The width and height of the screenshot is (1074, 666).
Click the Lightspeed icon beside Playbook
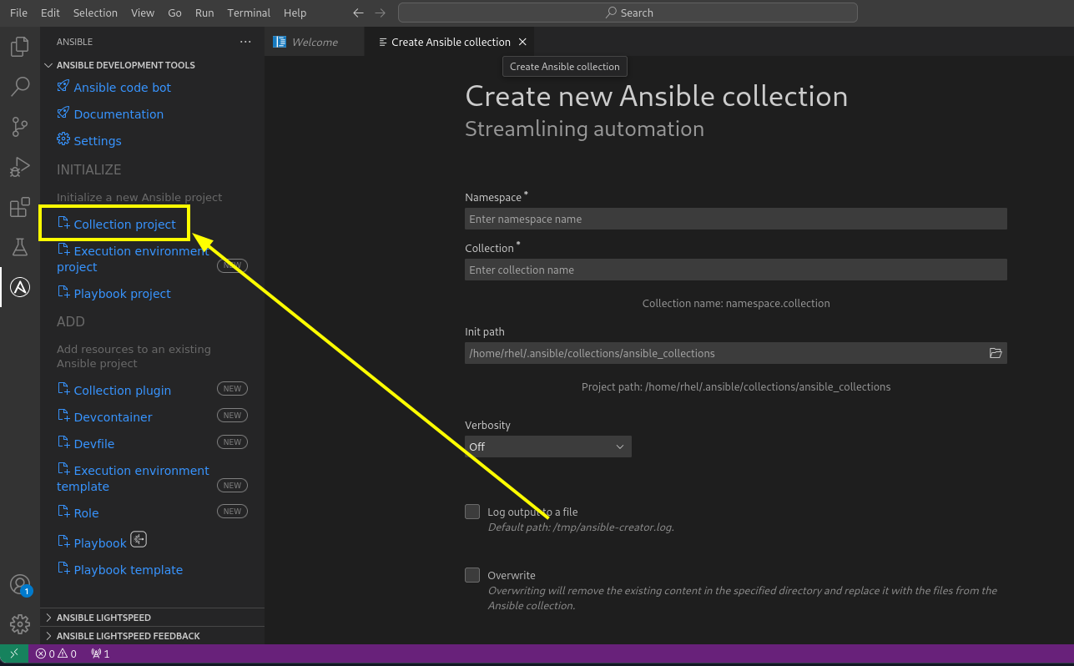(139, 539)
